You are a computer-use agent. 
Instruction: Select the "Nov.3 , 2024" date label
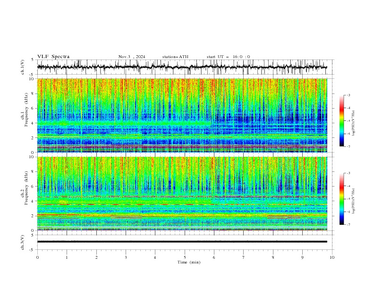pyautogui.click(x=132, y=57)
